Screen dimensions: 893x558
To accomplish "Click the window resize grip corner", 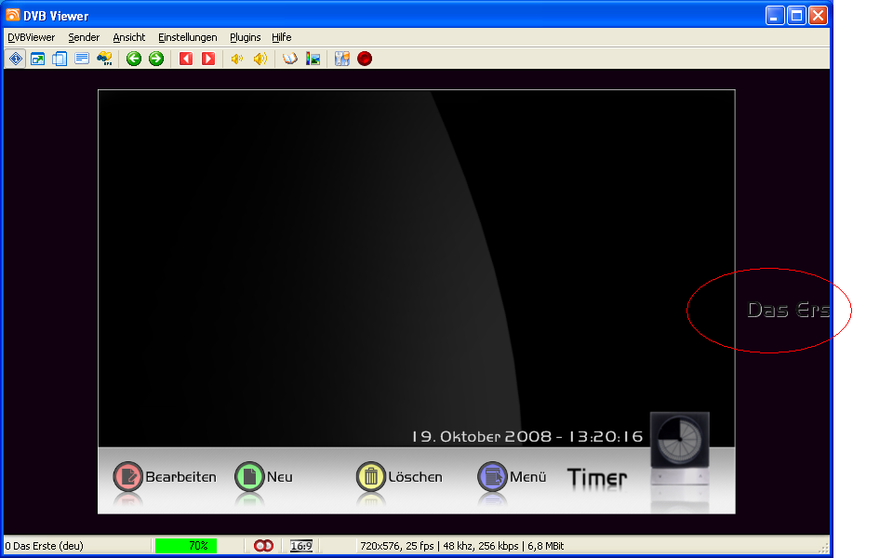I will 823,548.
